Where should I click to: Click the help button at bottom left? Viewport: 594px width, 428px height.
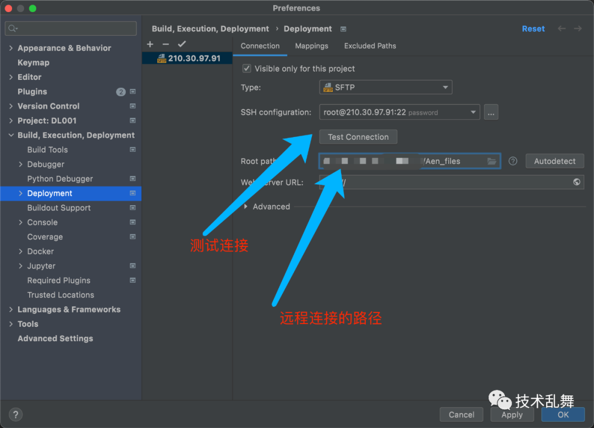tap(15, 415)
